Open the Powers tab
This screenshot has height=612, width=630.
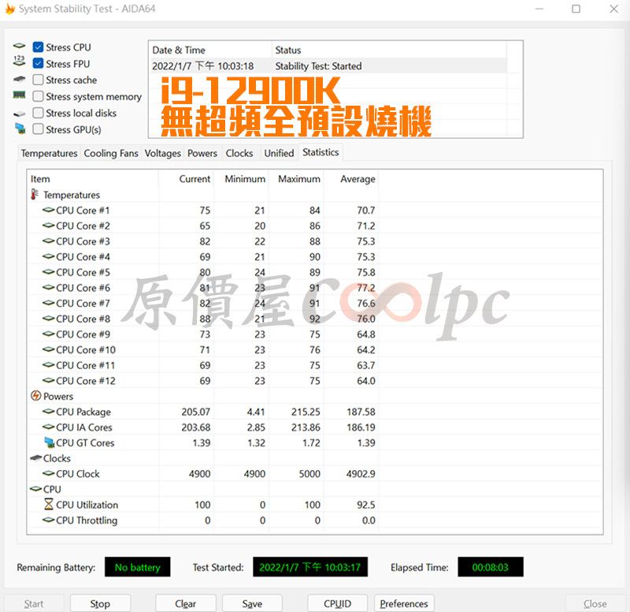(x=202, y=153)
